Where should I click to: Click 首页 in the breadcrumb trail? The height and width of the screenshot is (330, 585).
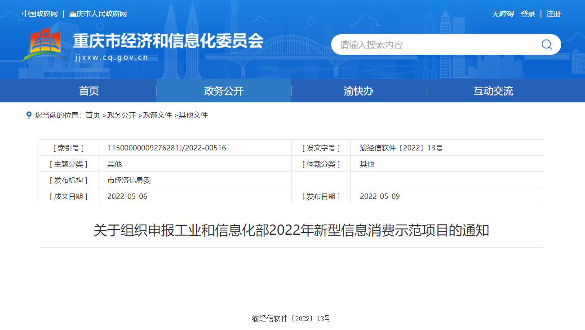coord(93,115)
